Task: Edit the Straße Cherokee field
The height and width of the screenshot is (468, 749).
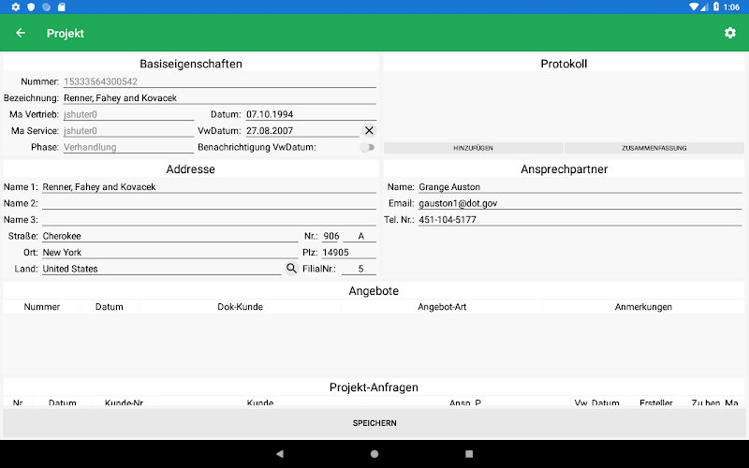Action: click(170, 236)
